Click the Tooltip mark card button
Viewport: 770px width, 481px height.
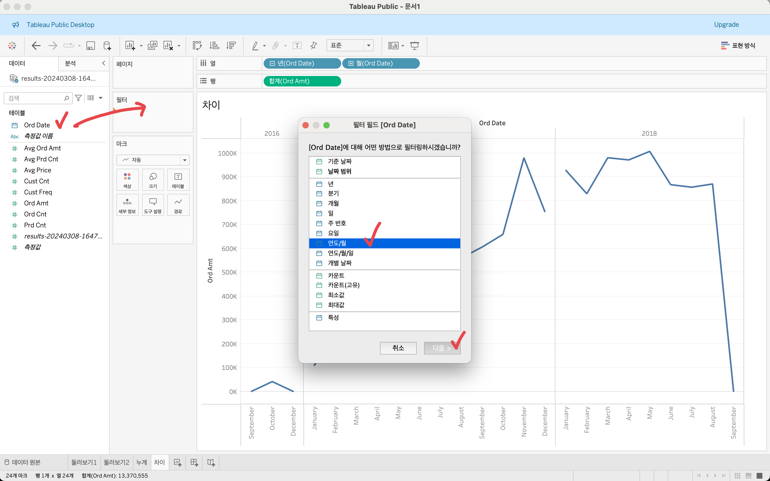153,205
